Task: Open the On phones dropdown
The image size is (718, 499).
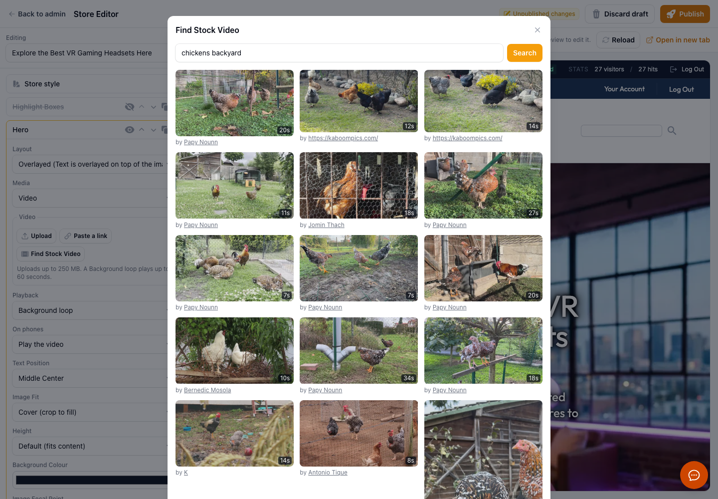Action: pos(90,344)
